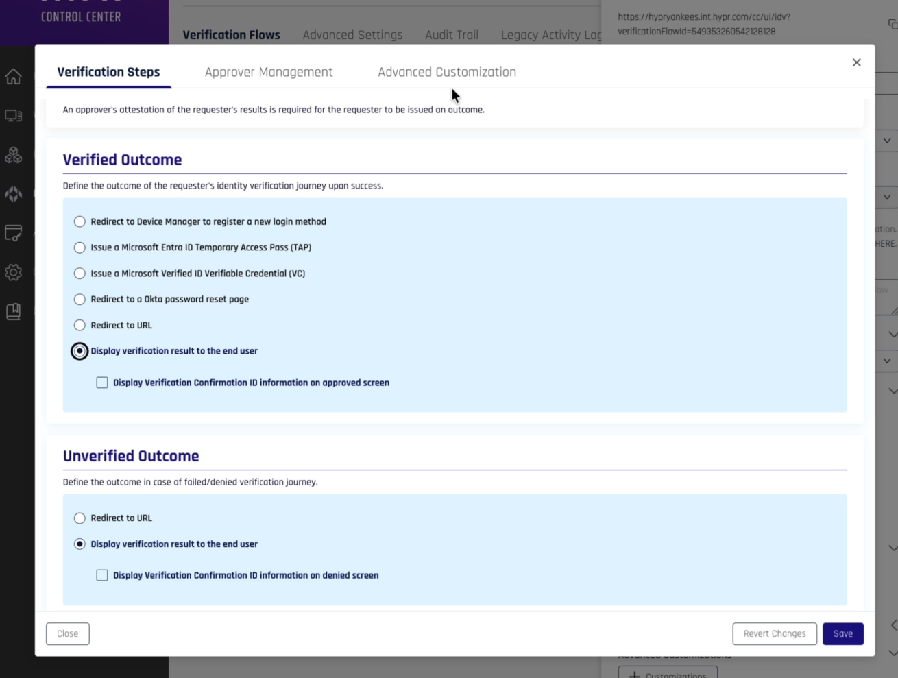Click the approver's attestation requirement sentence
The height and width of the screenshot is (678, 898).
274,110
